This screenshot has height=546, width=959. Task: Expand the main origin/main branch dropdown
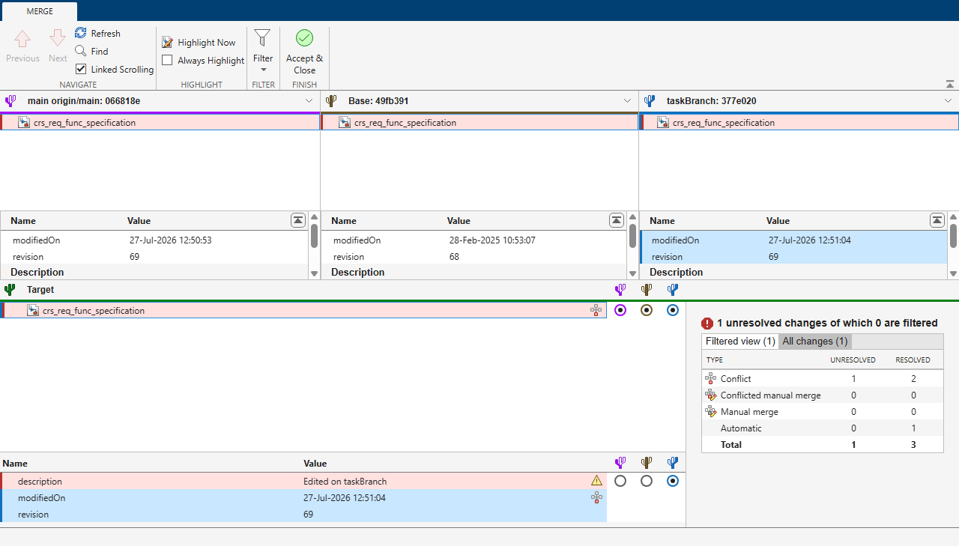coord(309,100)
